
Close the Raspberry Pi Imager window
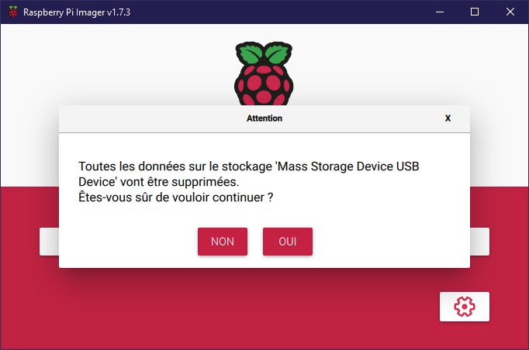pos(510,12)
